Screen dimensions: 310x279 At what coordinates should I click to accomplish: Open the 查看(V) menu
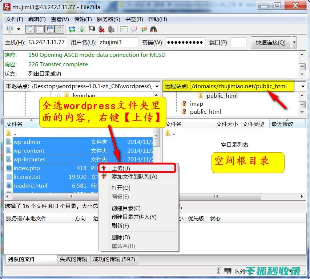(60, 19)
